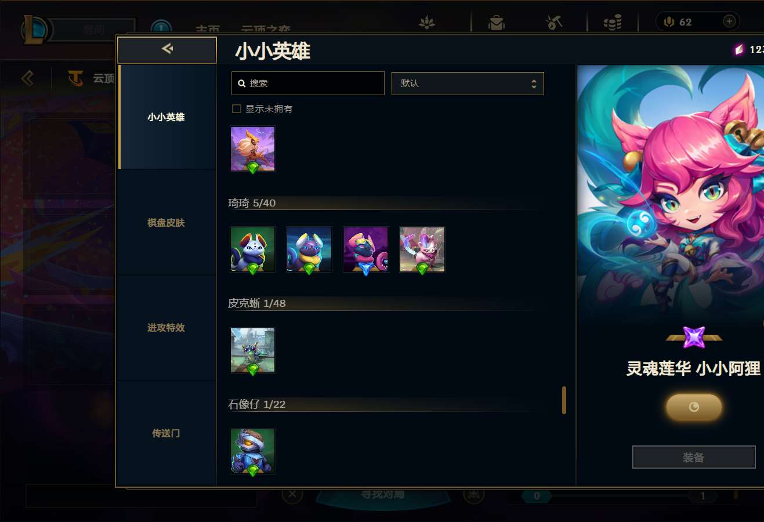Switch to the 传送门 tab

166,433
